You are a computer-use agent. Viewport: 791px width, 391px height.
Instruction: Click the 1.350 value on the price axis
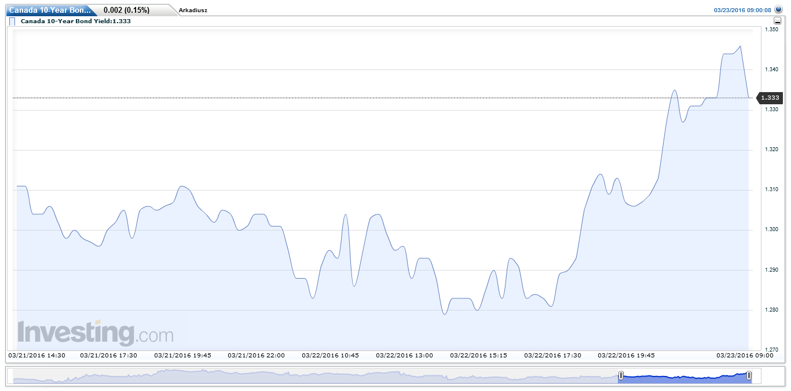[x=771, y=29]
